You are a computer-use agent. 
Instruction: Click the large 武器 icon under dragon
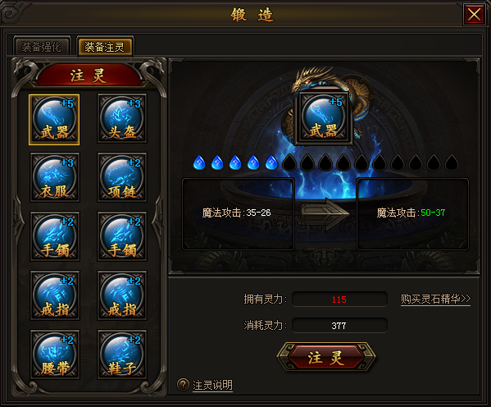point(324,118)
